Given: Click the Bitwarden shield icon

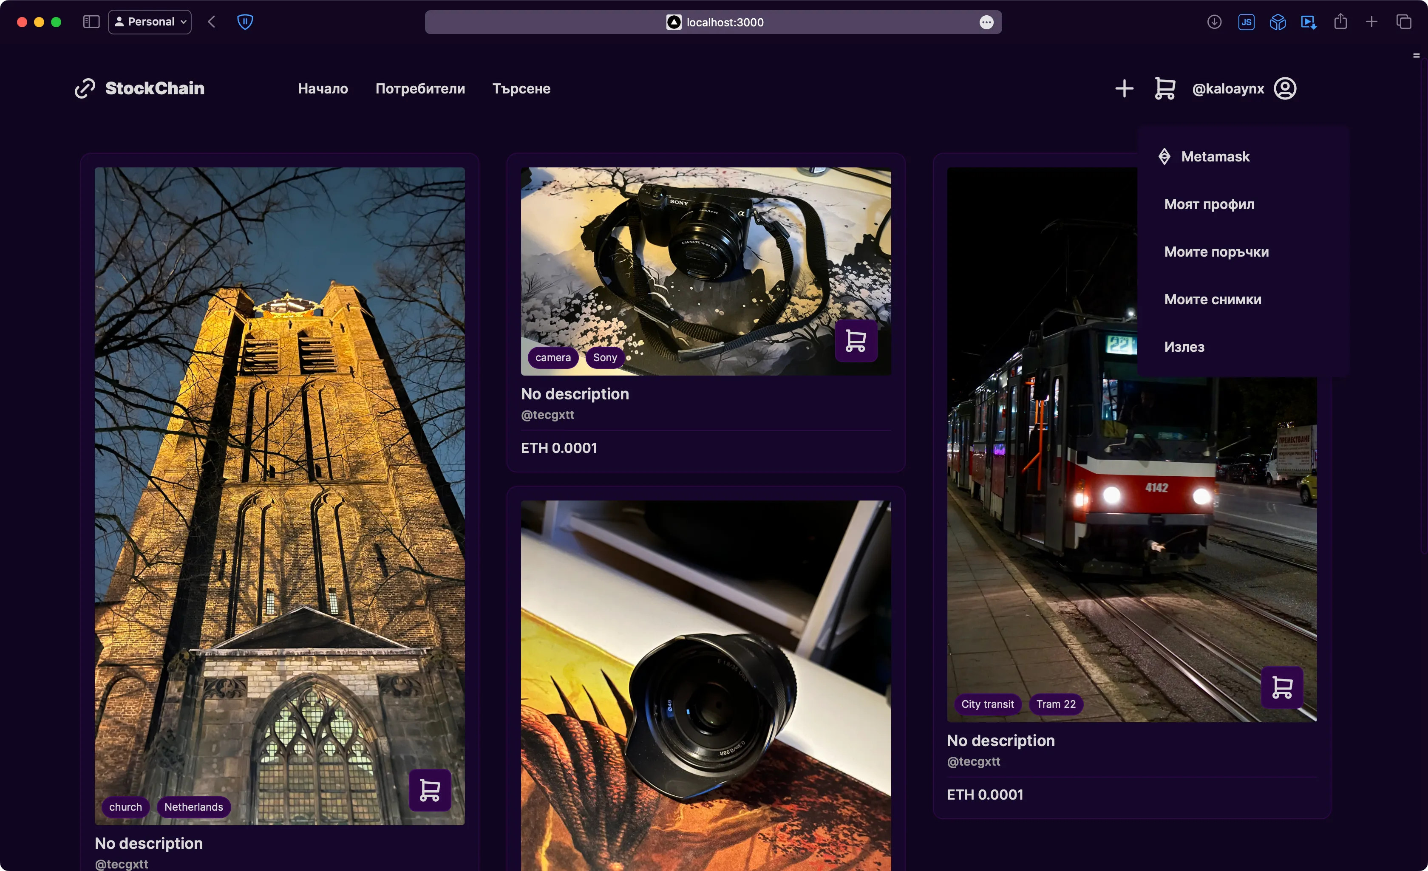Looking at the screenshot, I should tap(245, 22).
